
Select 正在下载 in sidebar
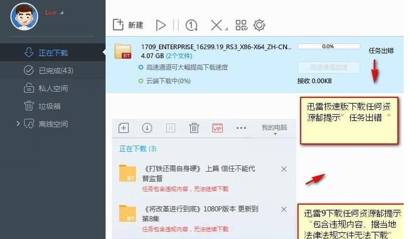52,53
